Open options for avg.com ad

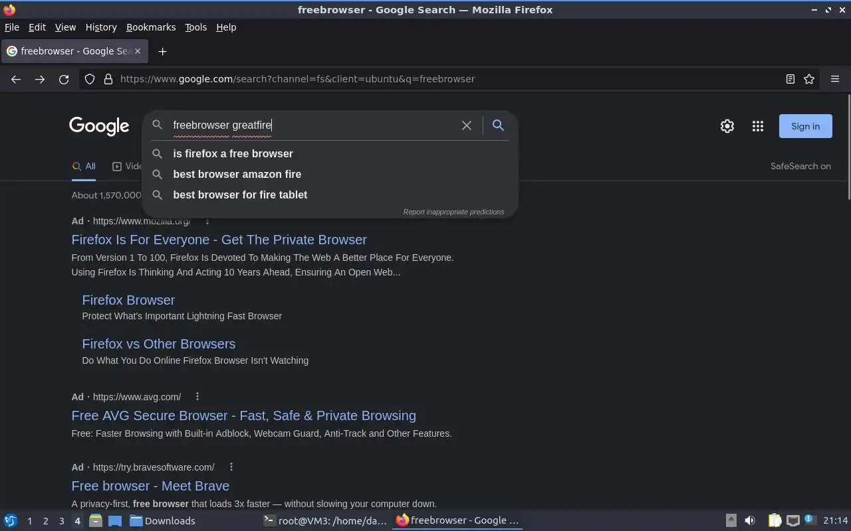[x=197, y=396]
